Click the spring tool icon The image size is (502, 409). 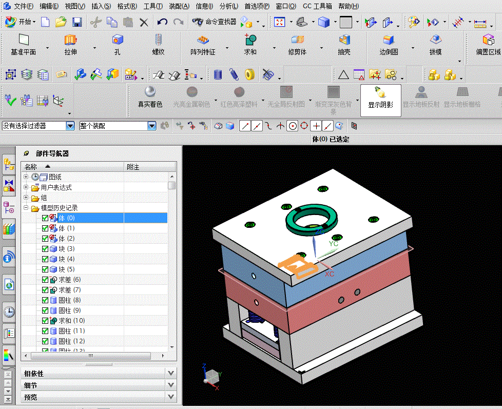(x=234, y=74)
